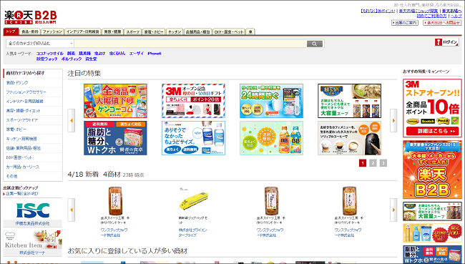The height and width of the screenshot is (264, 465).
Task: Open the ありそうでなかったちょうどサイズ banner
Action: pos(193,138)
